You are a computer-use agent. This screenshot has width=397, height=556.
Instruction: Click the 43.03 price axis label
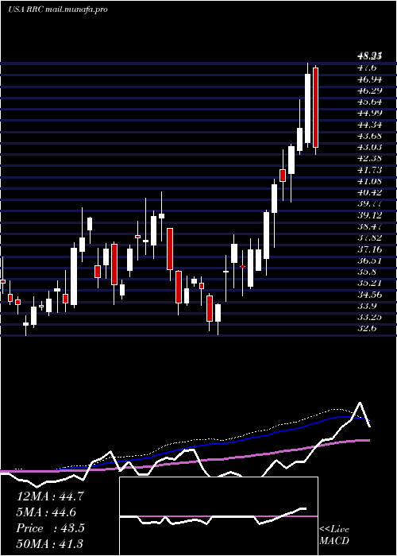click(369, 147)
